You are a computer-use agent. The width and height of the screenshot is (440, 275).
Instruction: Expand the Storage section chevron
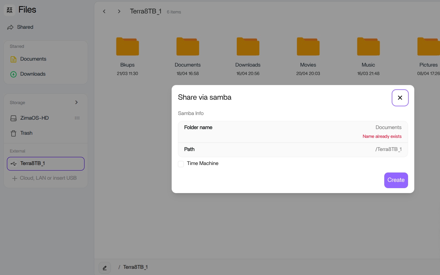point(76,102)
